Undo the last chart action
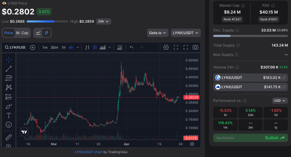This screenshot has width=291, height=157. pos(132,47)
